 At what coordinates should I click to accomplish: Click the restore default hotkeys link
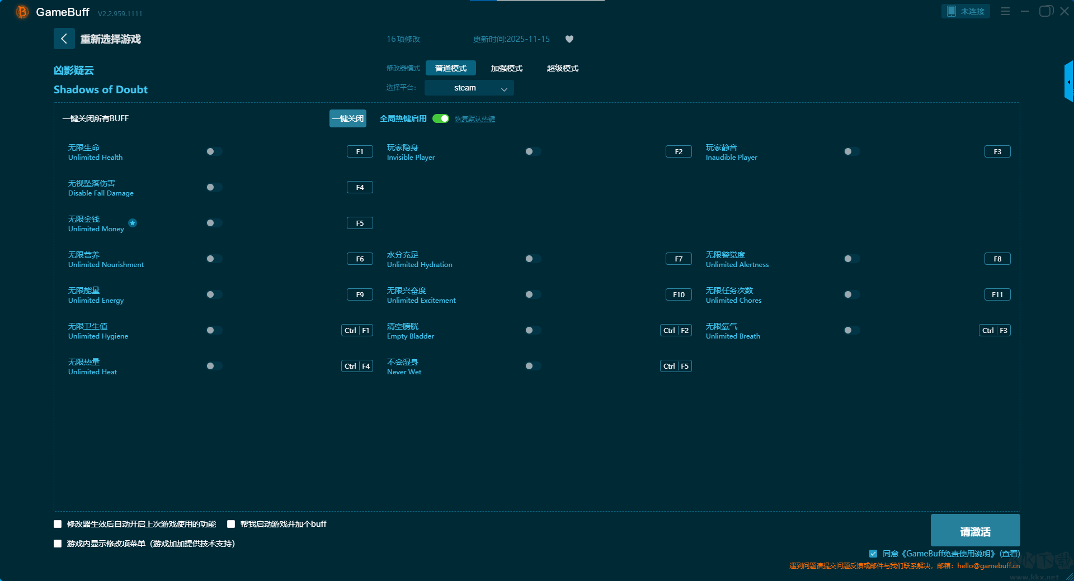click(x=474, y=119)
